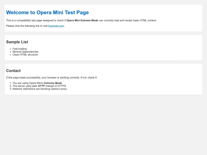Click the 'Please click the following link' sentence
The width and height of the screenshot is (207, 155).
(x=35, y=26)
